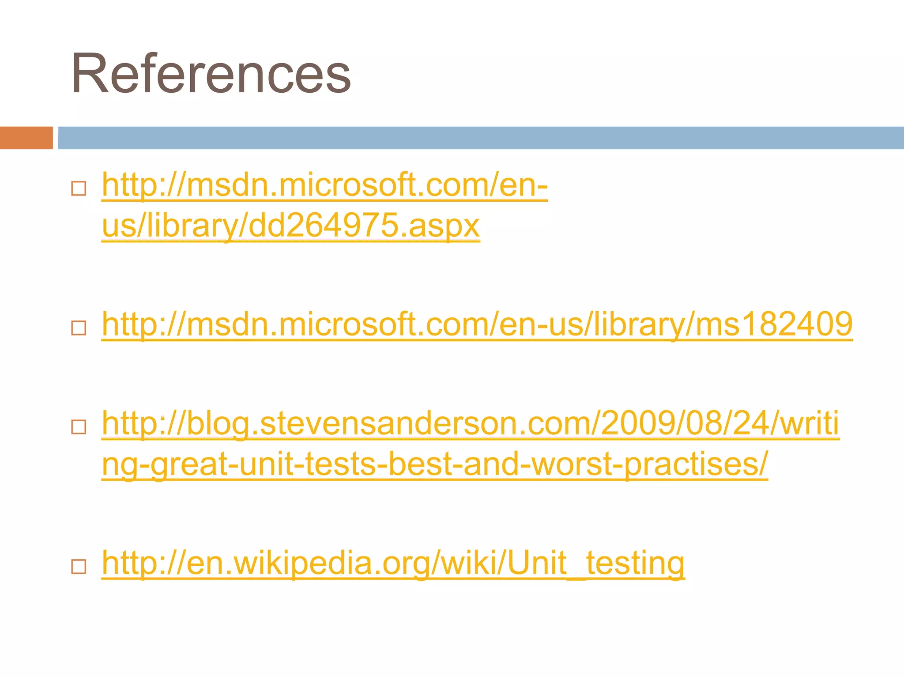Click the blank area below the Wikipedia link
The height and width of the screenshot is (678, 904).
[441, 631]
